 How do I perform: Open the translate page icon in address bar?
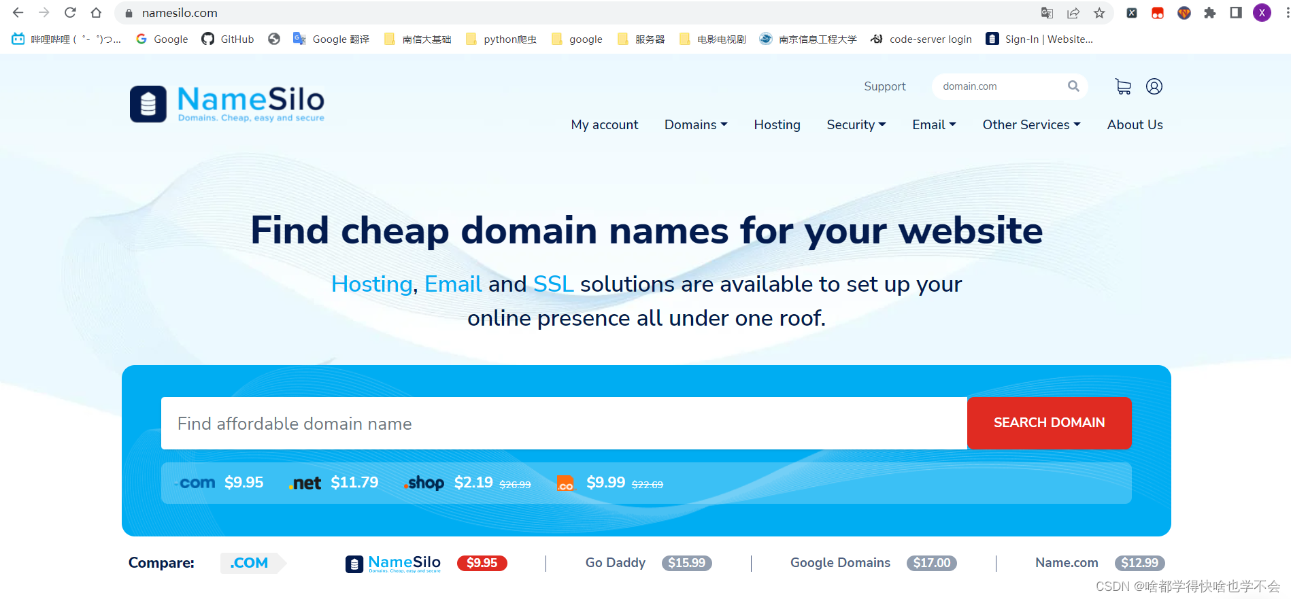1047,13
